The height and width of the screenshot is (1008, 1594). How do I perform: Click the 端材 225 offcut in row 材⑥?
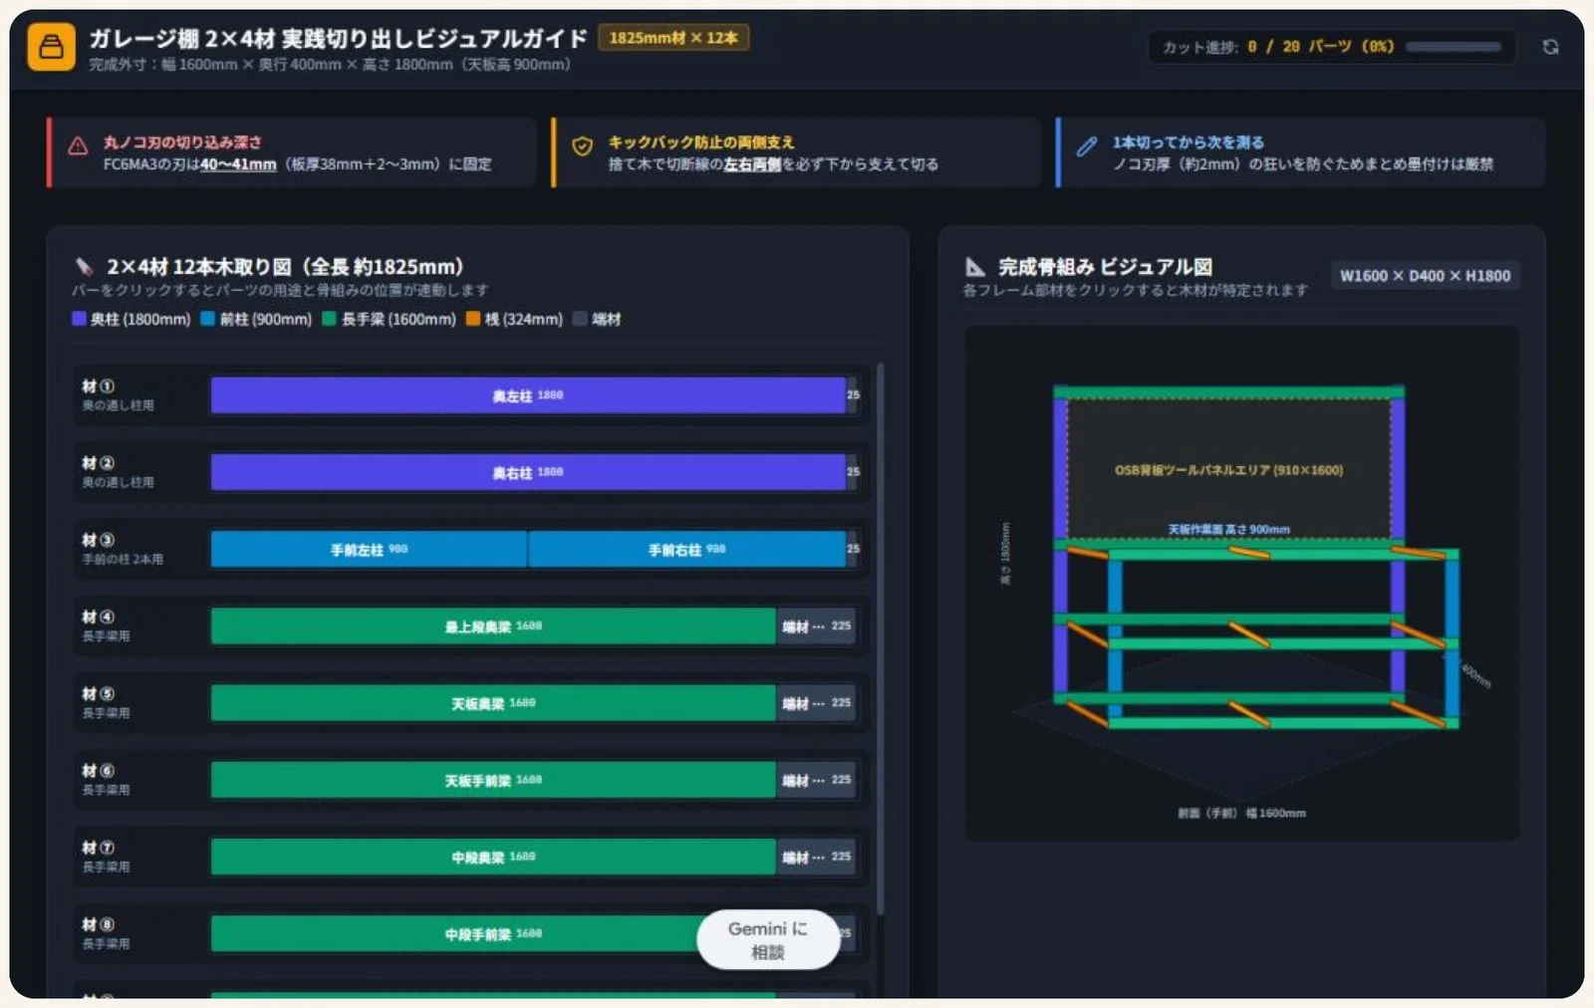(816, 780)
